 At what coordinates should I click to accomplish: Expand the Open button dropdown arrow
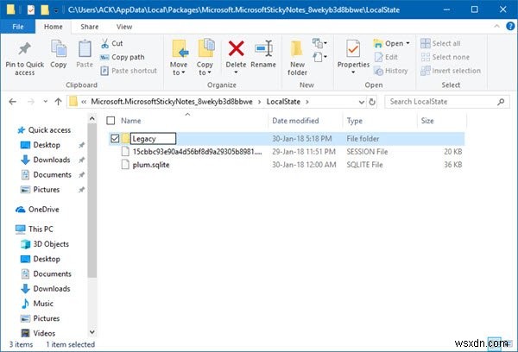pos(408,43)
